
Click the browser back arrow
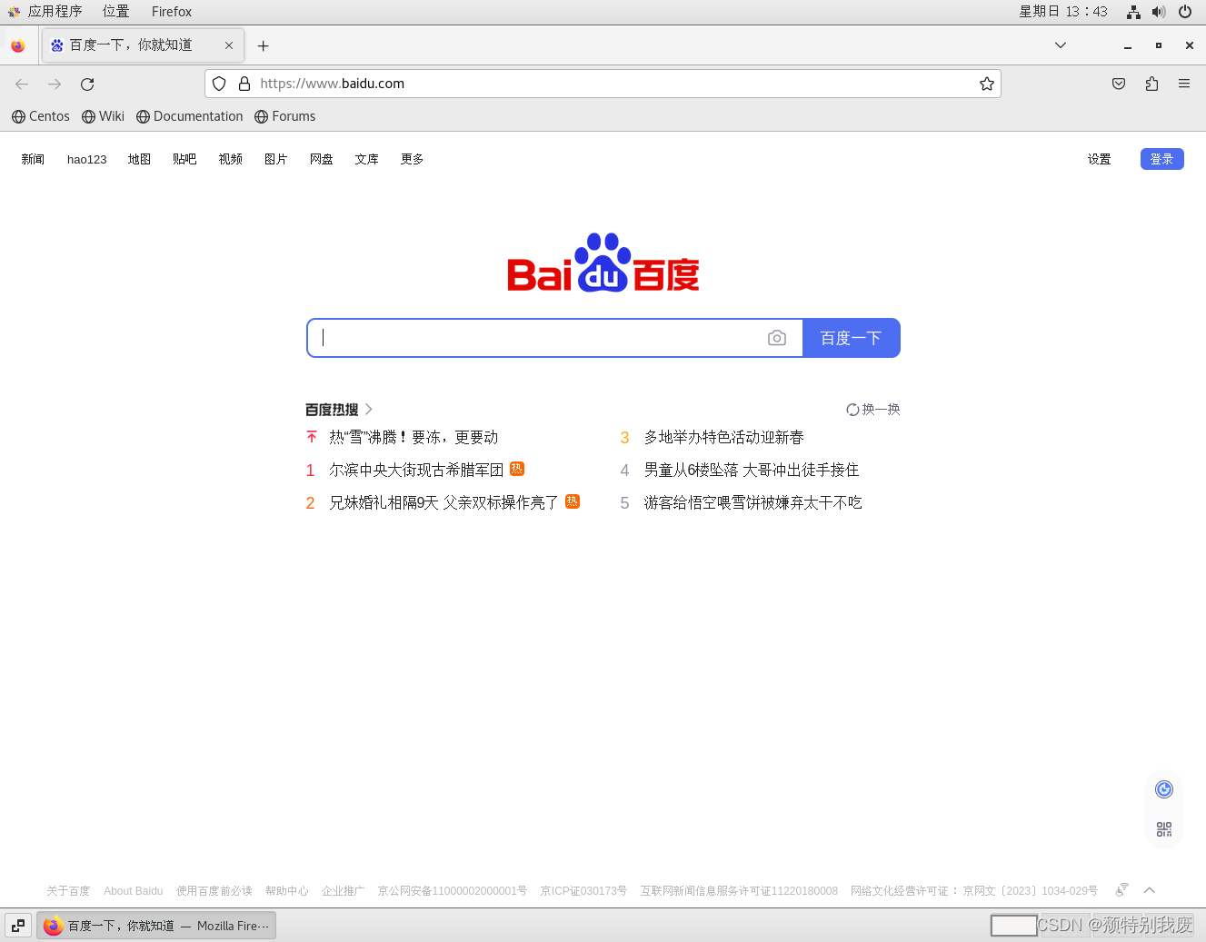22,84
